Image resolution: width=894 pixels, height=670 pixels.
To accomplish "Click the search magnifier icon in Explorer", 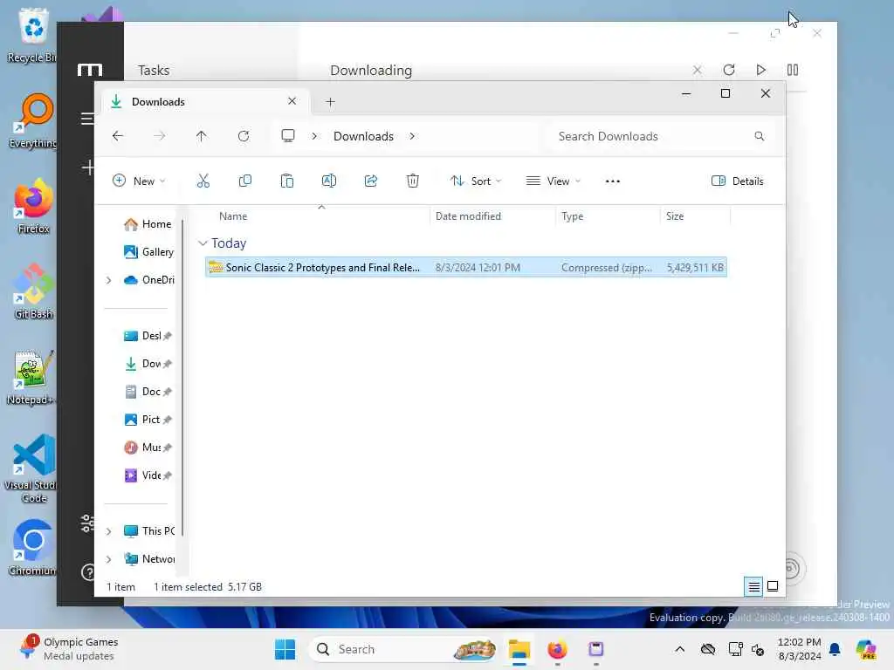I will pyautogui.click(x=759, y=136).
